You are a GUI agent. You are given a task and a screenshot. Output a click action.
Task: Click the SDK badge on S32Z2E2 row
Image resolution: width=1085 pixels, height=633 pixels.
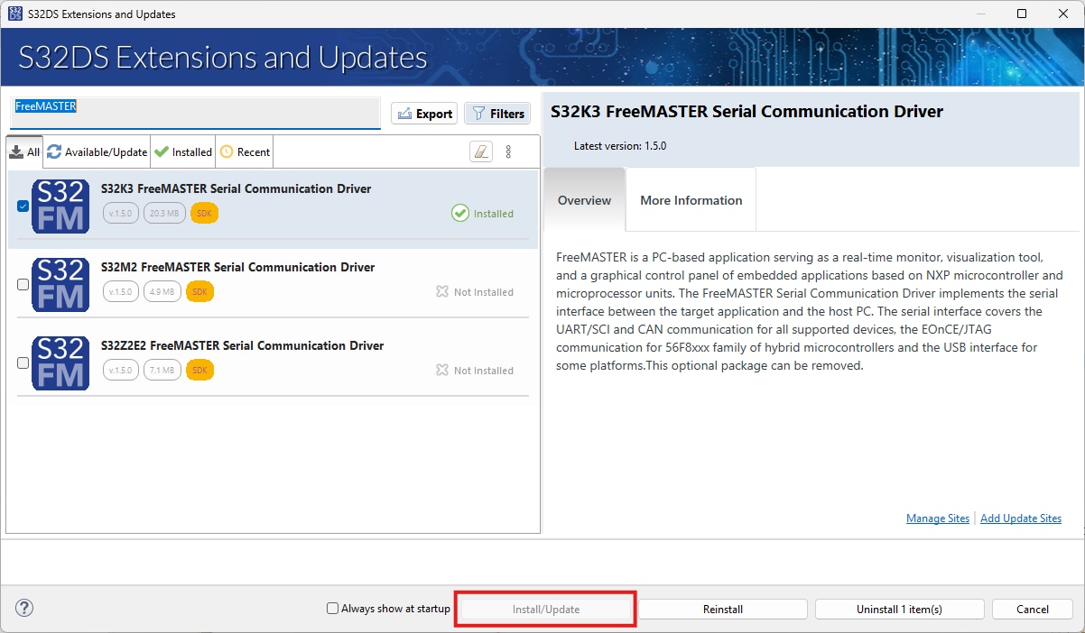tap(200, 371)
